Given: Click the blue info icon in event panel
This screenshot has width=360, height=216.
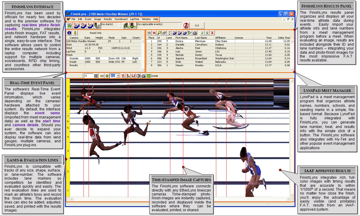Looking at the screenshot, I should pos(69,33).
